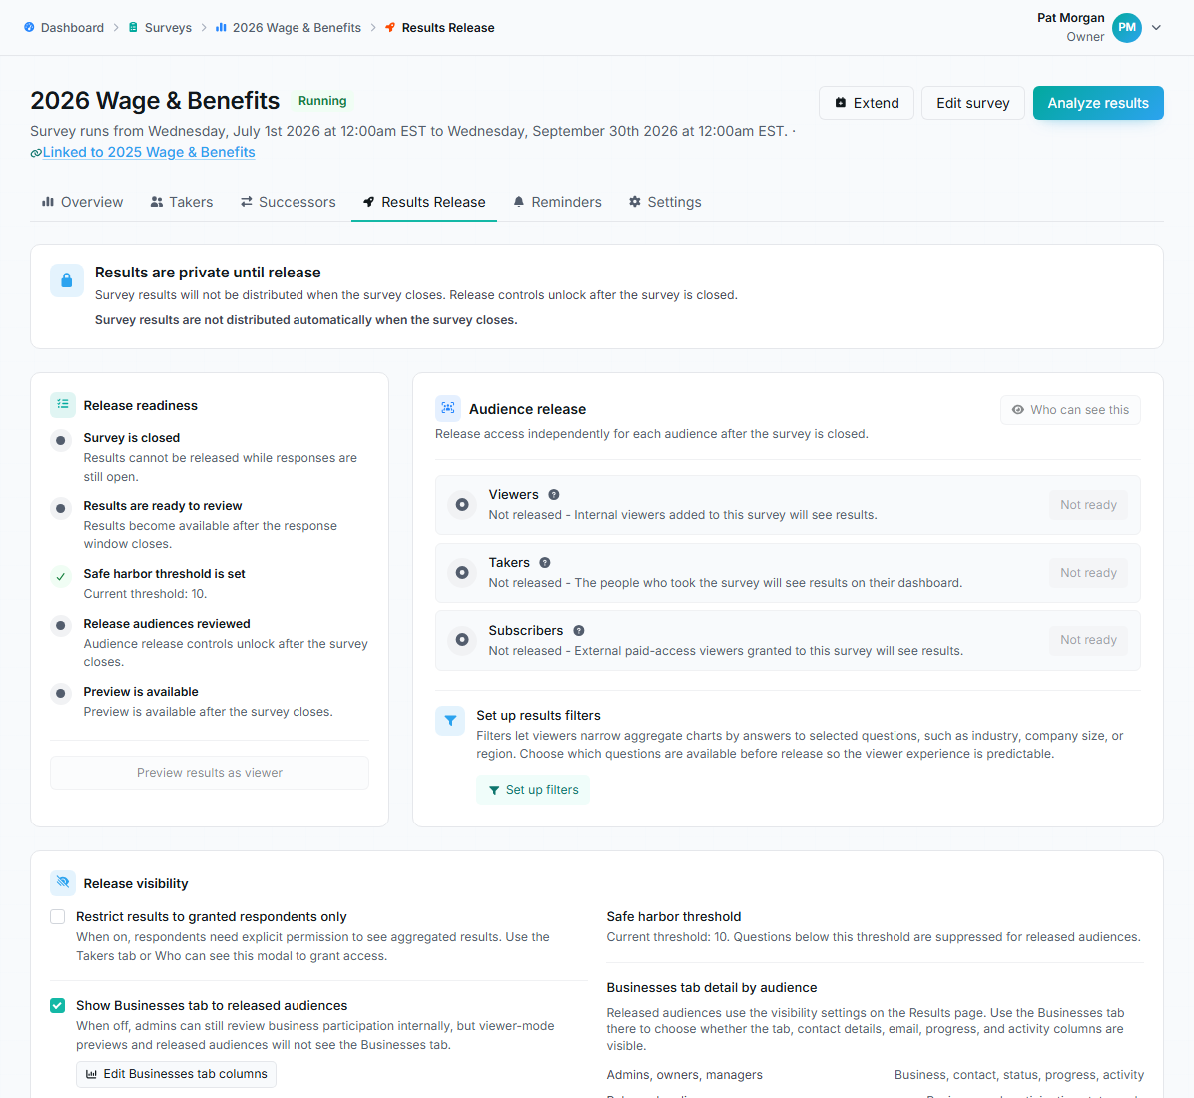Image resolution: width=1194 pixels, height=1098 pixels.
Task: Click the Extend button
Action: tap(867, 103)
